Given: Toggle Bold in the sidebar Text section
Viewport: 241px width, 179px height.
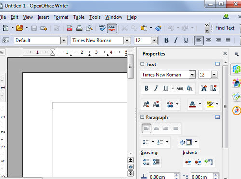Looking at the screenshot, I should coord(147,89).
